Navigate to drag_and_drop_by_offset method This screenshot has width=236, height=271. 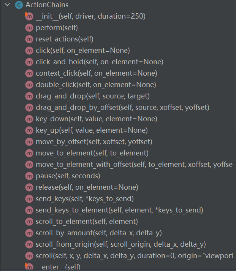(122, 108)
